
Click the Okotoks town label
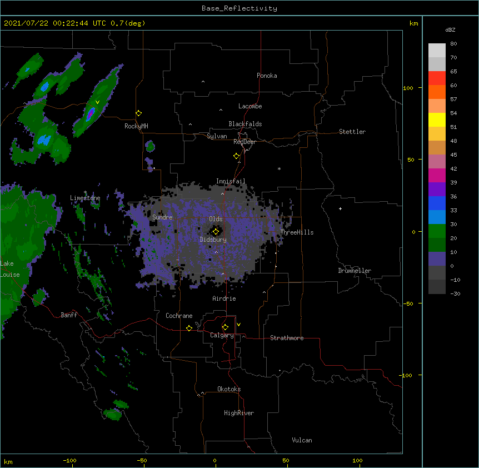229,389
